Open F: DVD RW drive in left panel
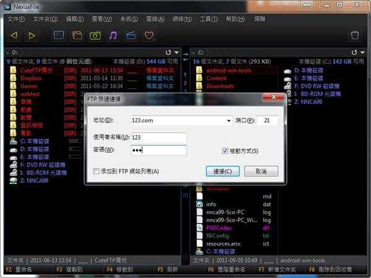 (43, 165)
